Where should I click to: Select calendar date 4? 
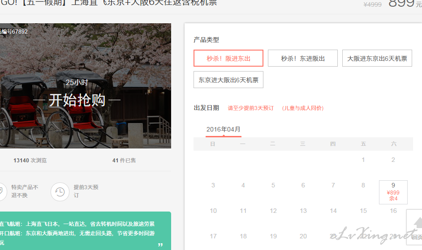pos(243,185)
